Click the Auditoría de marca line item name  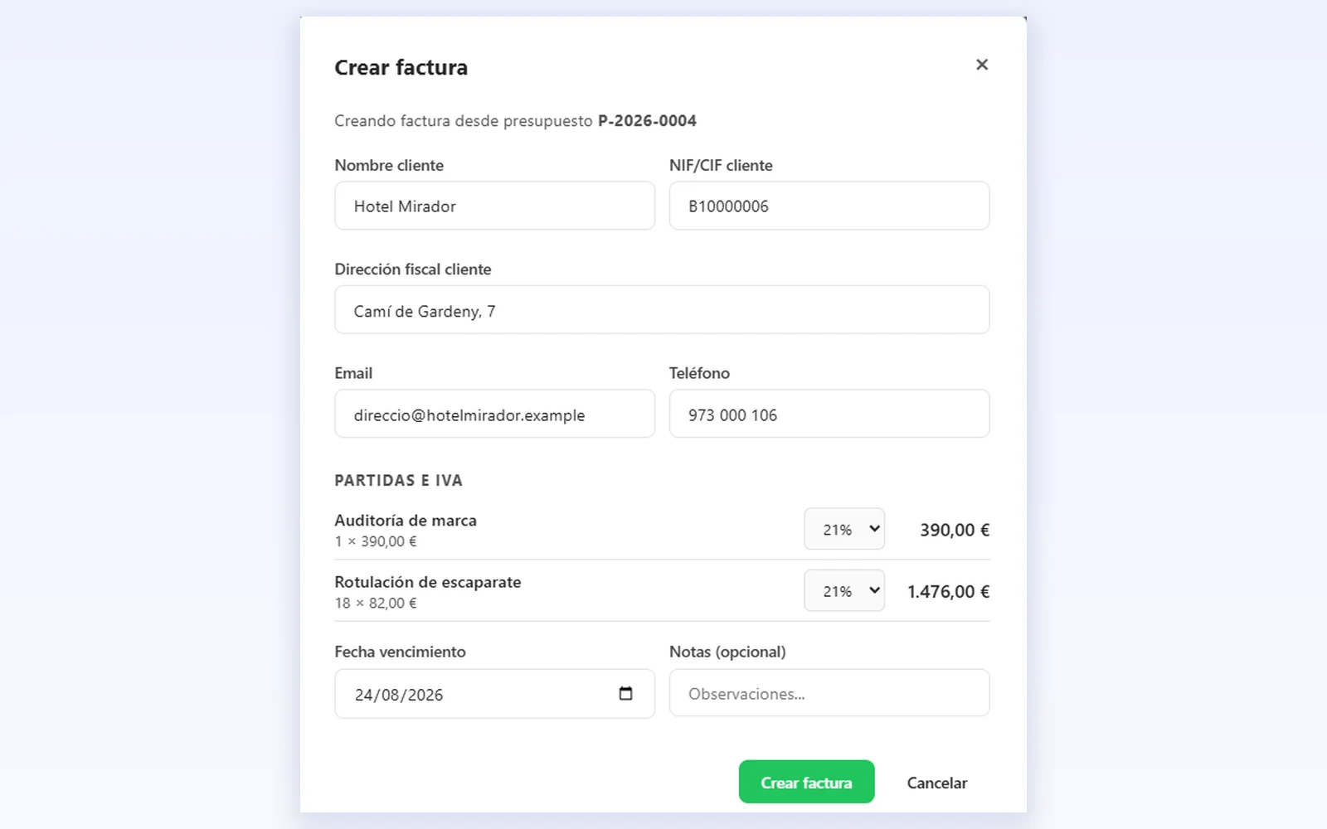[406, 521]
